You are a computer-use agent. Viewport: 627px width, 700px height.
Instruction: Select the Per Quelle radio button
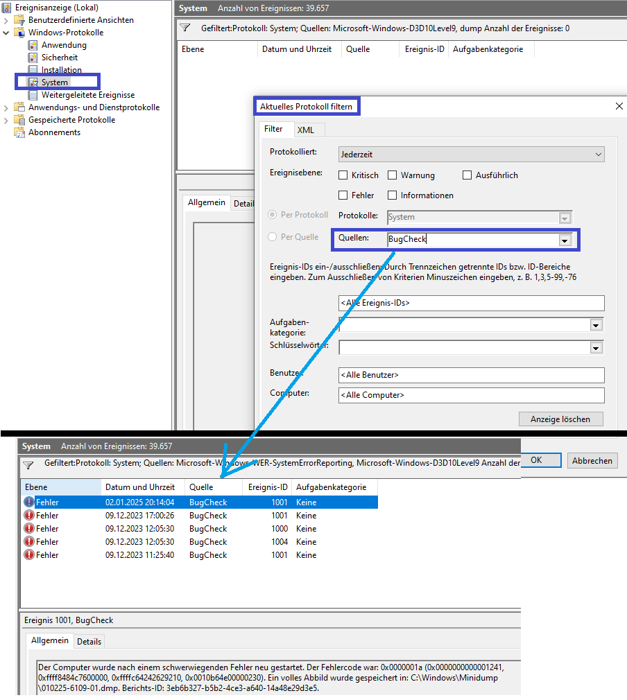[274, 236]
